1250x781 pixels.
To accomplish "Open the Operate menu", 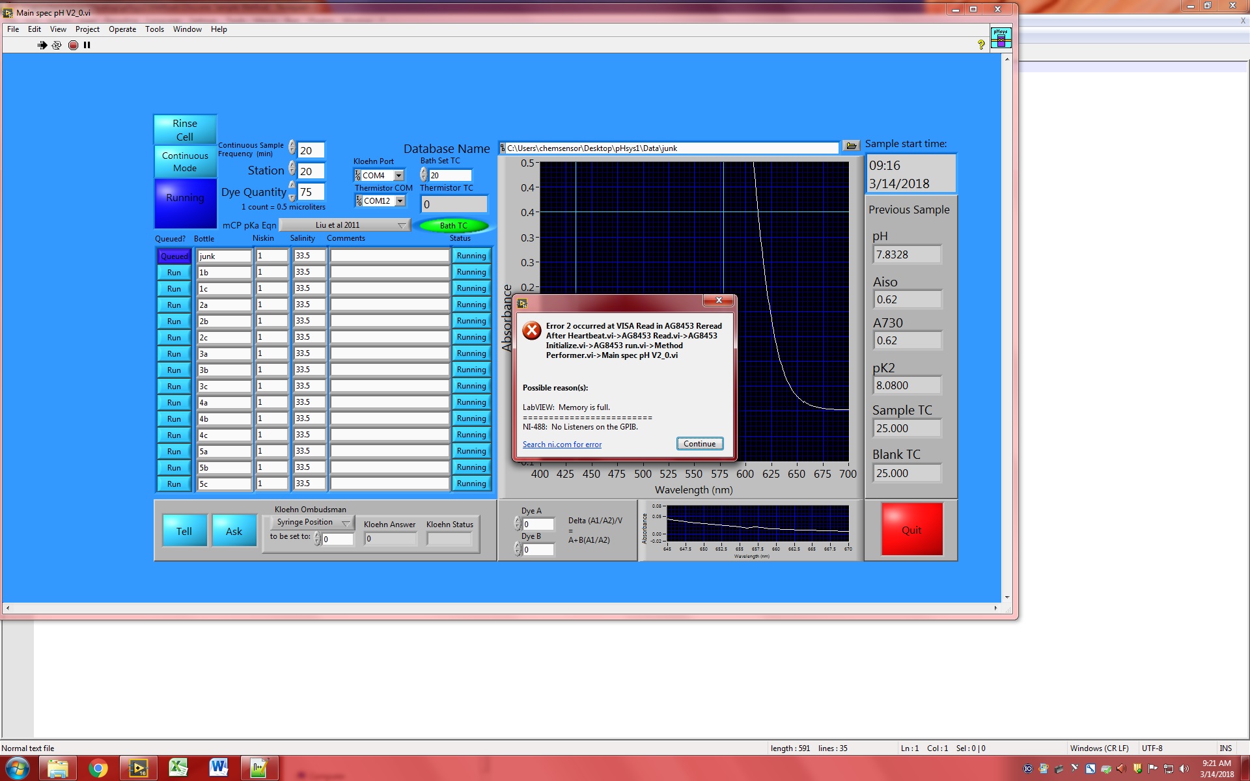I will pos(122,29).
